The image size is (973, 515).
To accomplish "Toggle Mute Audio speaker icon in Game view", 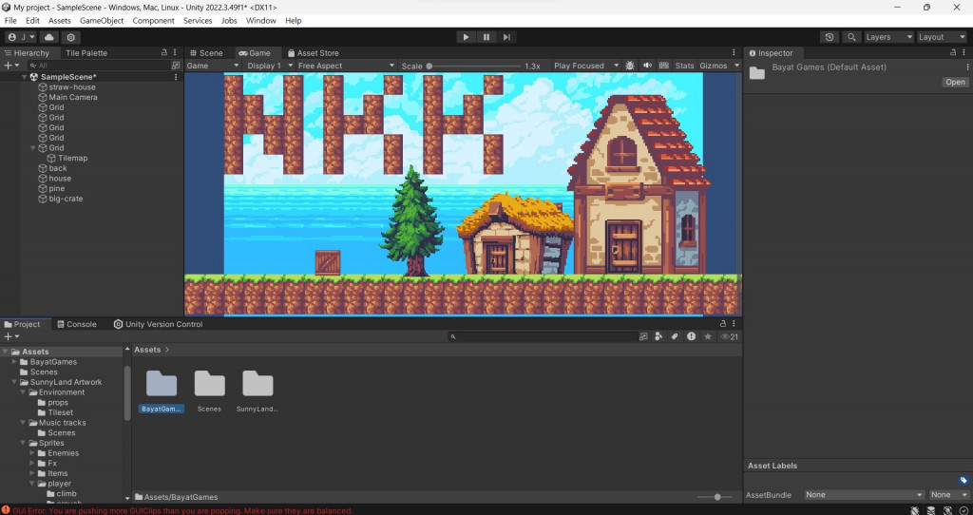I will pos(647,66).
